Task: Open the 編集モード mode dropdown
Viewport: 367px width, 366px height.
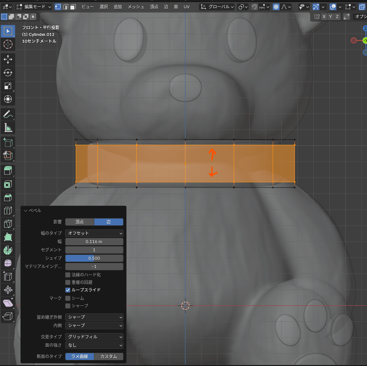Action: [34, 7]
